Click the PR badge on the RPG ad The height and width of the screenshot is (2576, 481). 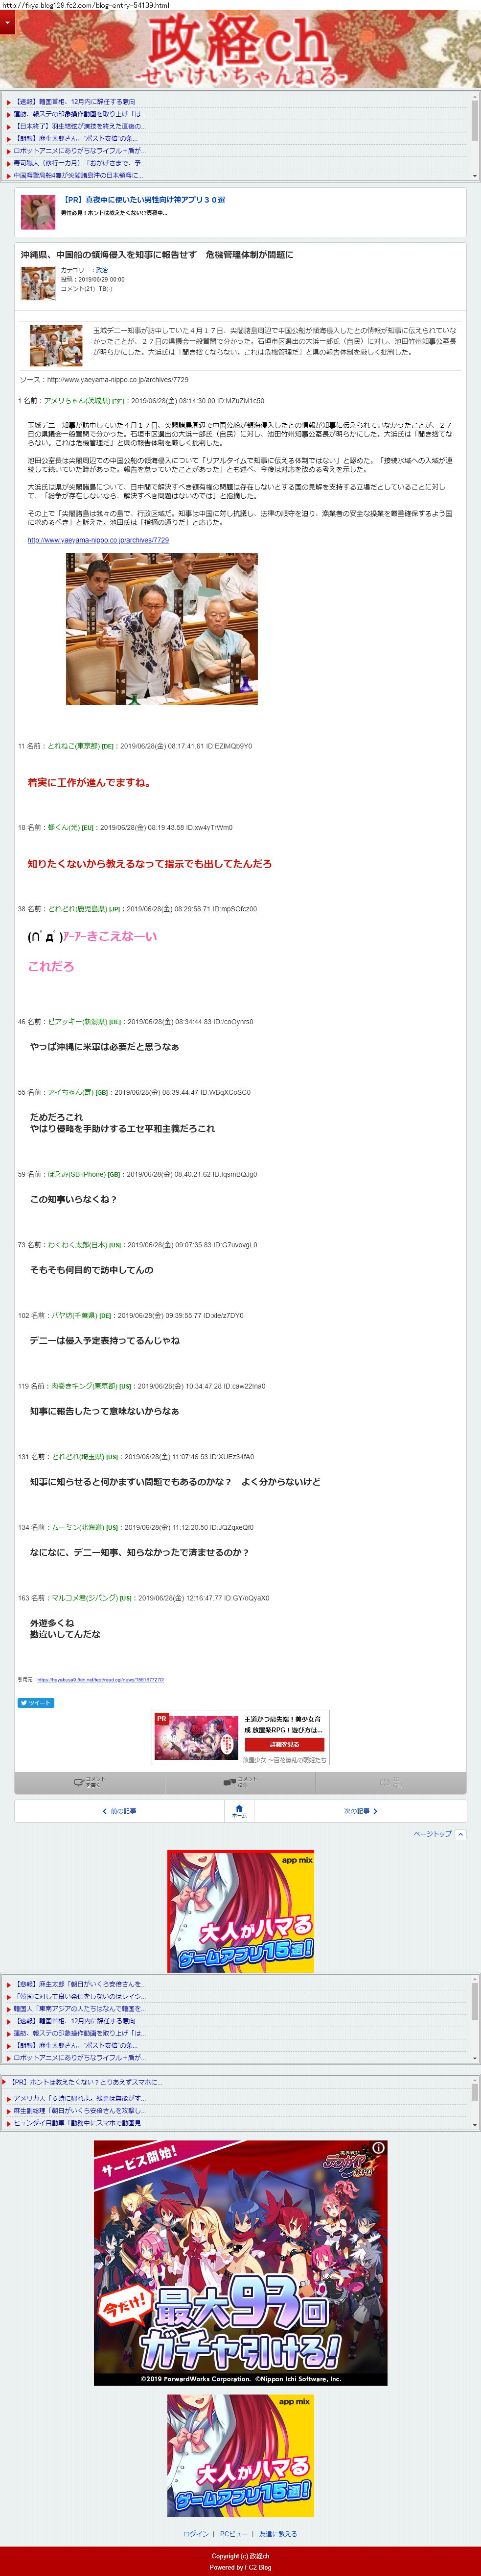(160, 1718)
